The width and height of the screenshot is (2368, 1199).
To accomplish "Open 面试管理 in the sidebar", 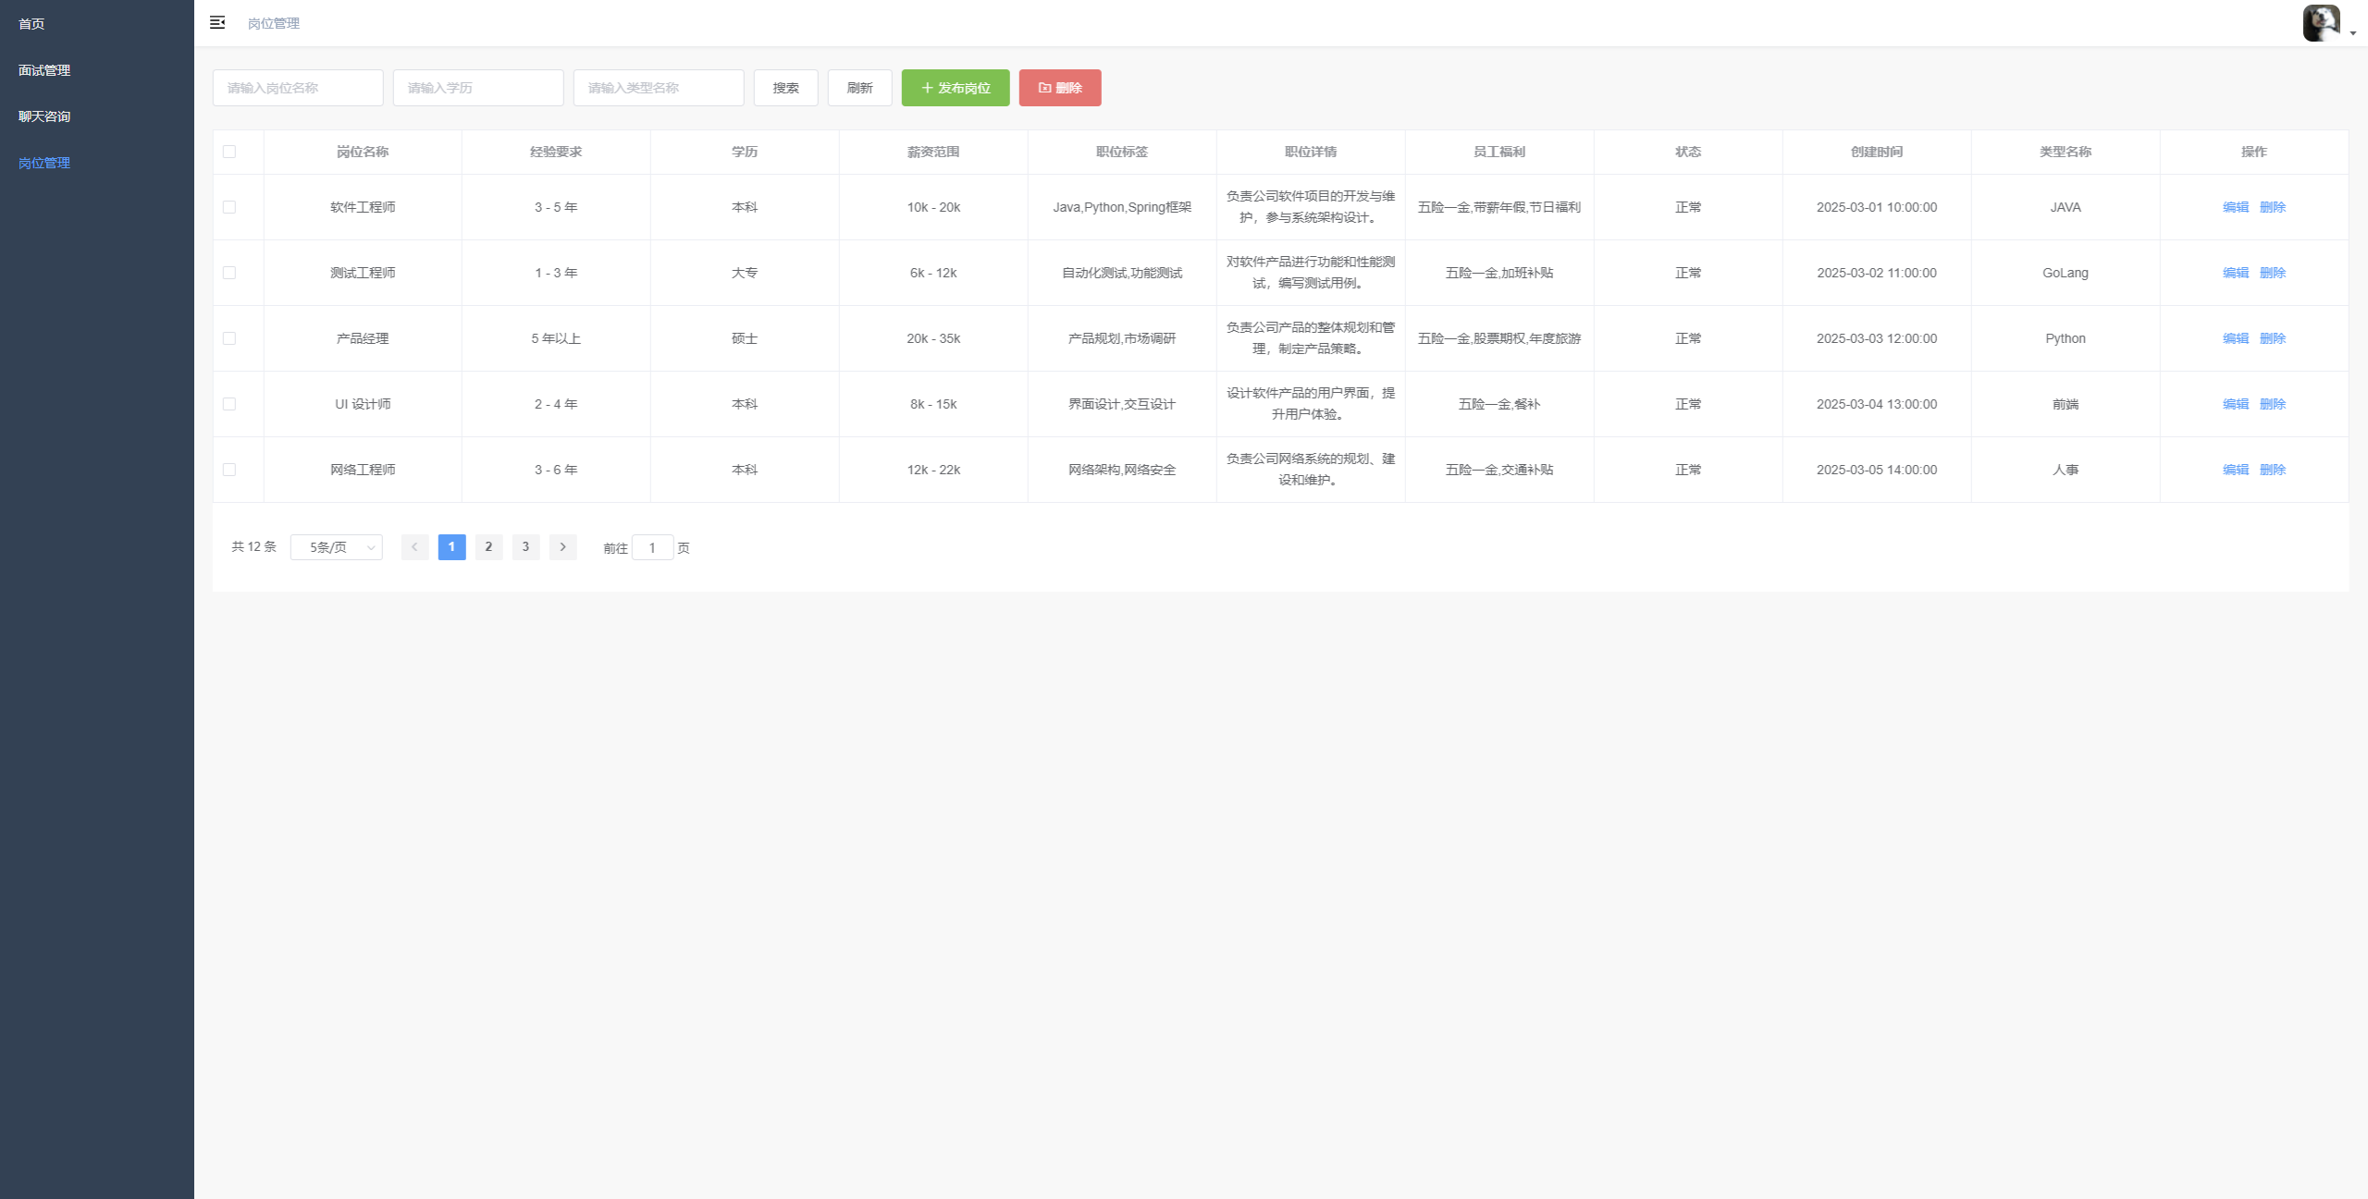I will point(44,70).
